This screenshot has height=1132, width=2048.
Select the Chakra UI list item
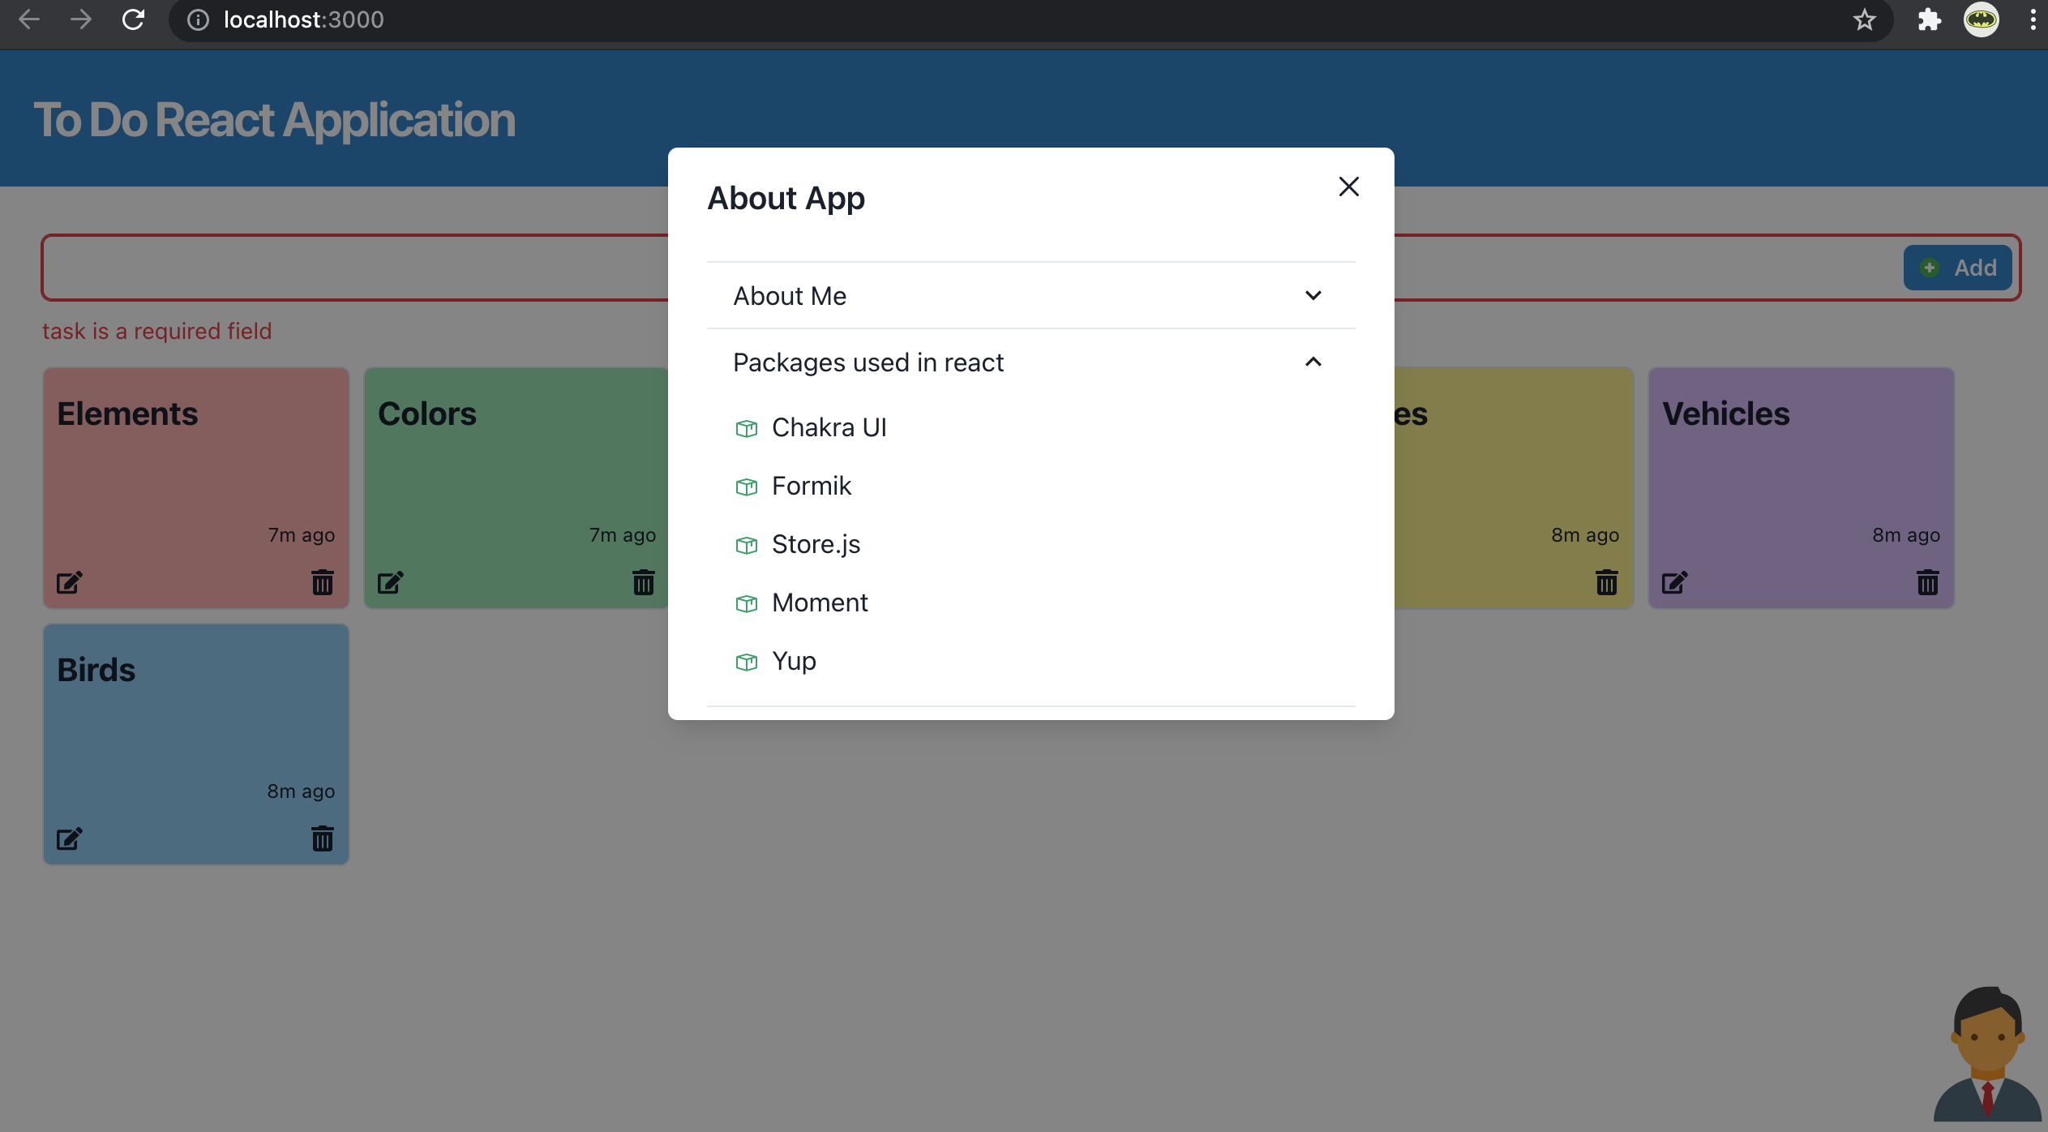829,427
